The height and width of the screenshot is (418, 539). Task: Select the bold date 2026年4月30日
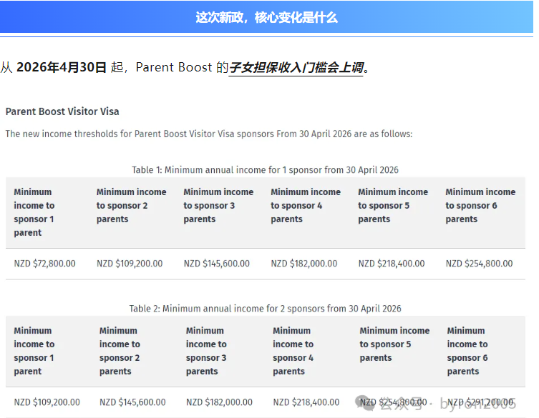pyautogui.click(x=62, y=67)
